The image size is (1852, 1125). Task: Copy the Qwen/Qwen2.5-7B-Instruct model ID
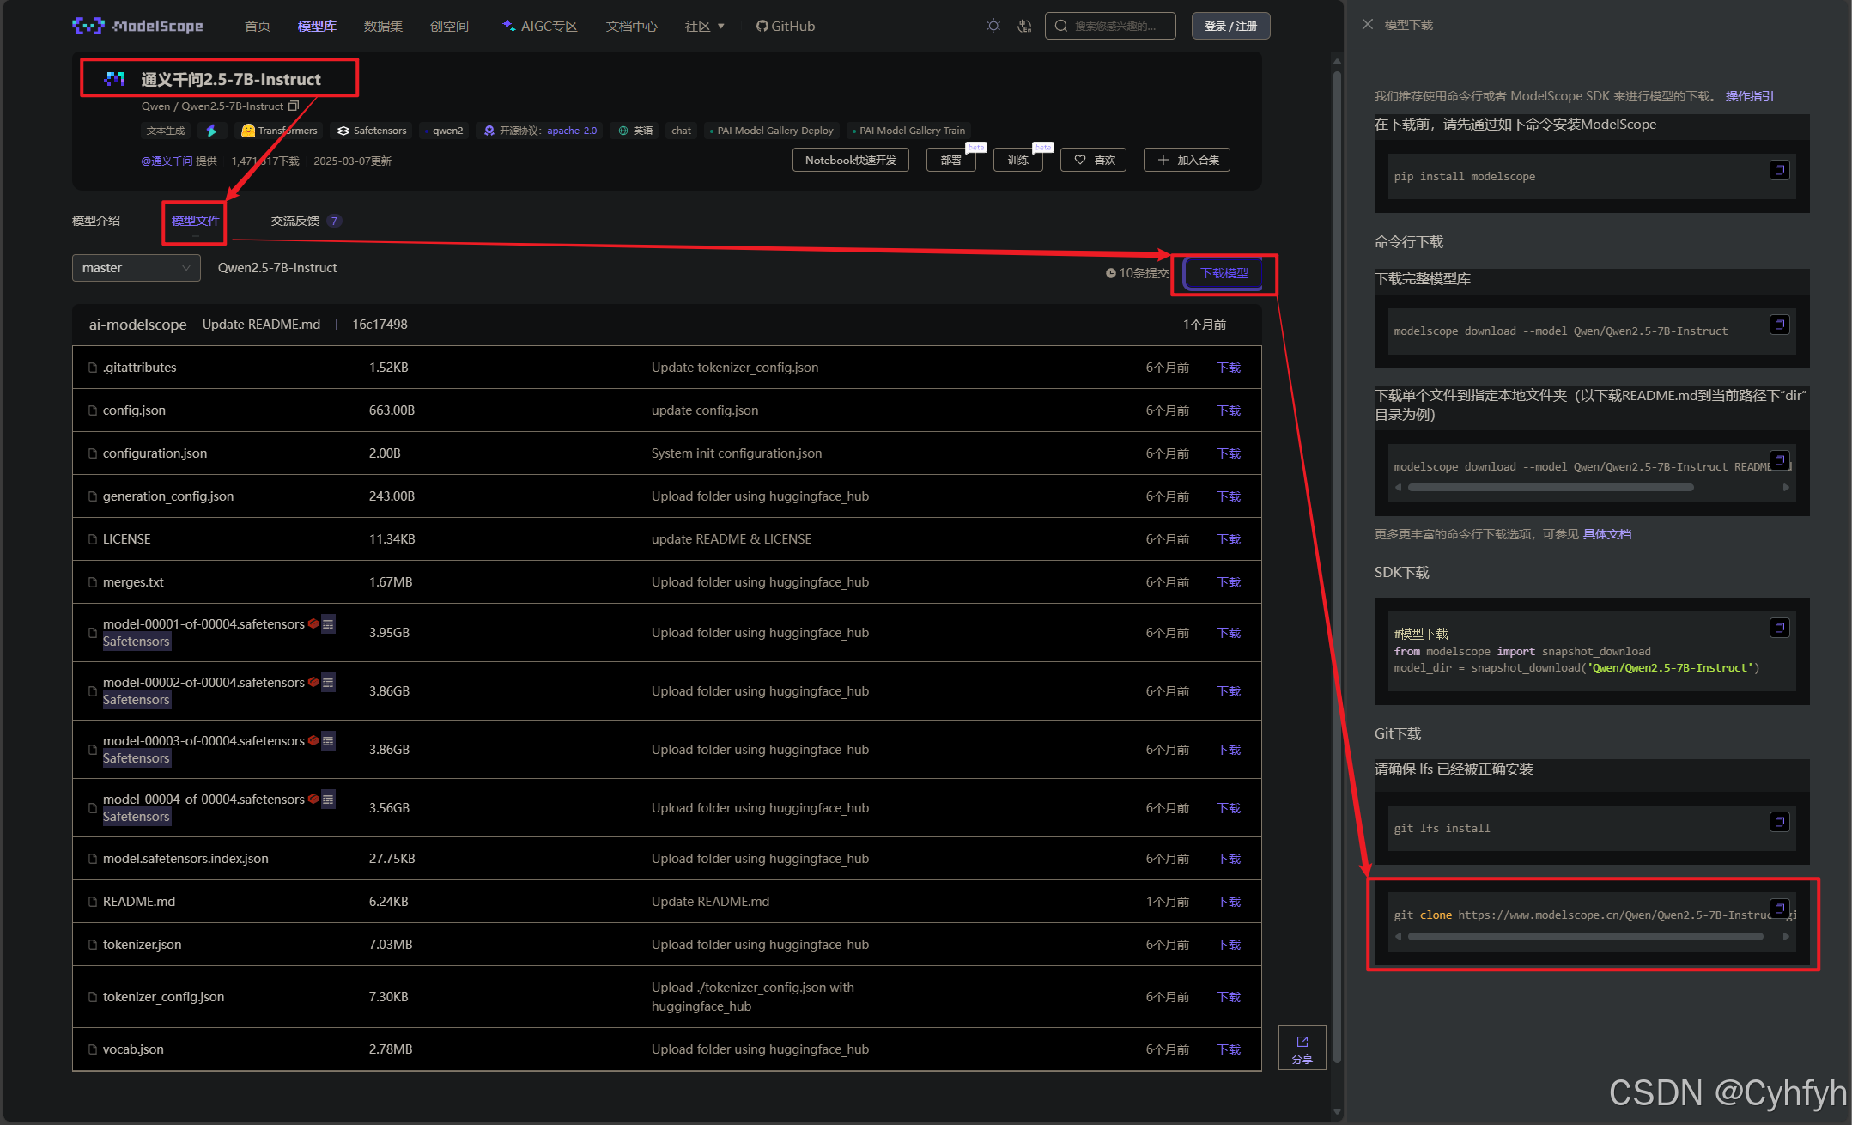pyautogui.click(x=294, y=106)
